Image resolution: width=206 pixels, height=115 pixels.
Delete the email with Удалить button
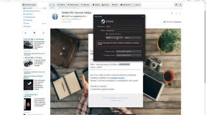[x=96, y=5]
